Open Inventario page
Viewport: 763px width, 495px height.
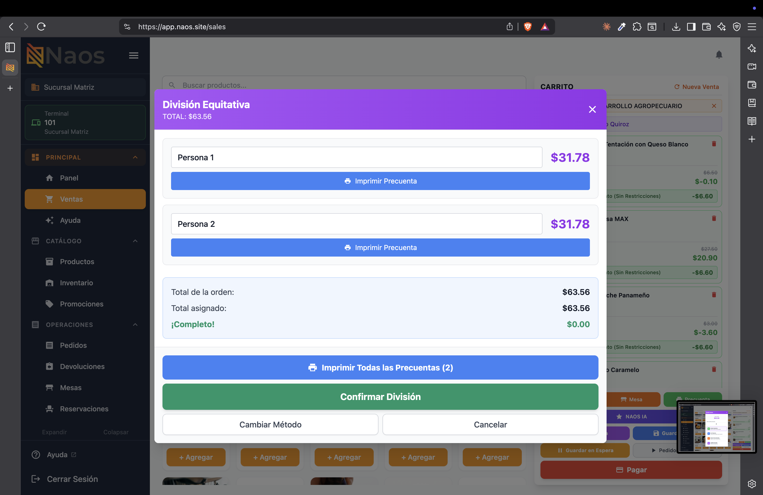[x=85, y=283]
